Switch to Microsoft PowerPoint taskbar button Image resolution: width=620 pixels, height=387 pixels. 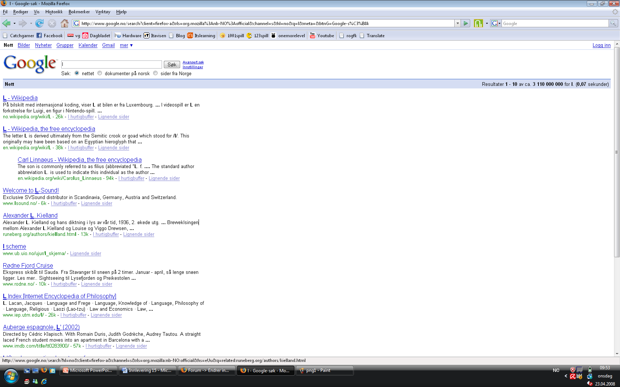point(89,370)
